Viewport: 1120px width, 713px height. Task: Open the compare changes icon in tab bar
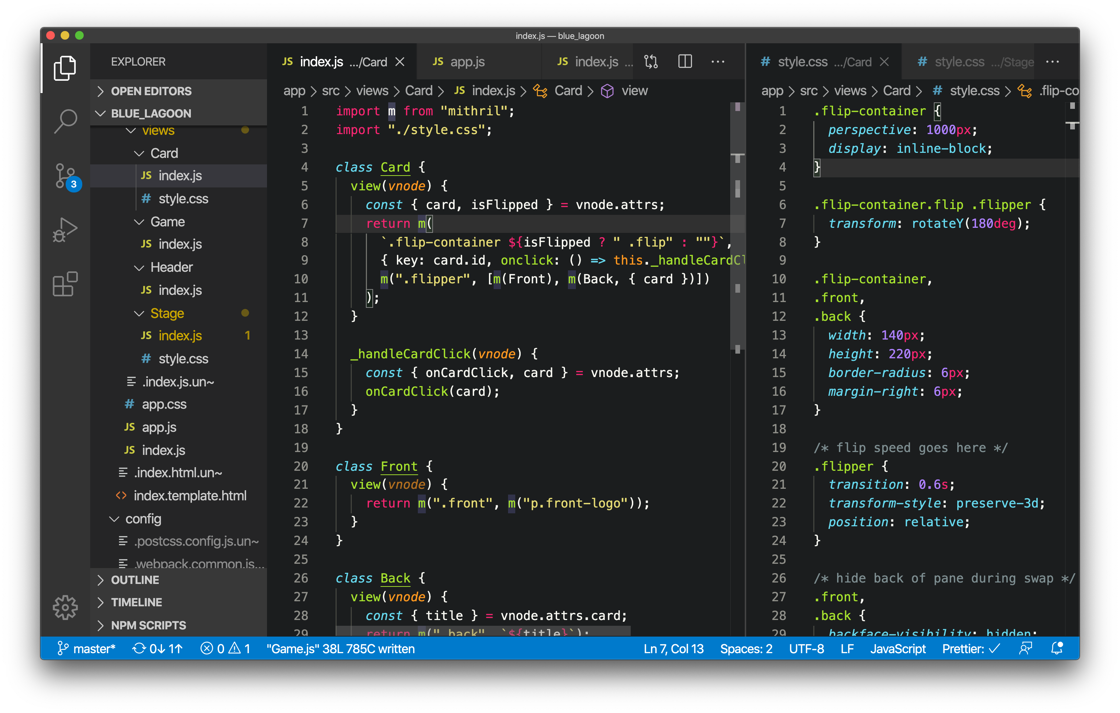coord(651,61)
